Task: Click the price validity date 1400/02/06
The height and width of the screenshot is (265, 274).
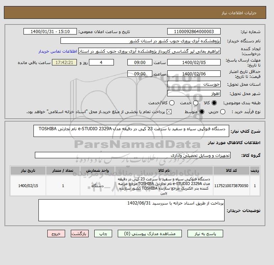Action: [x=194, y=74]
